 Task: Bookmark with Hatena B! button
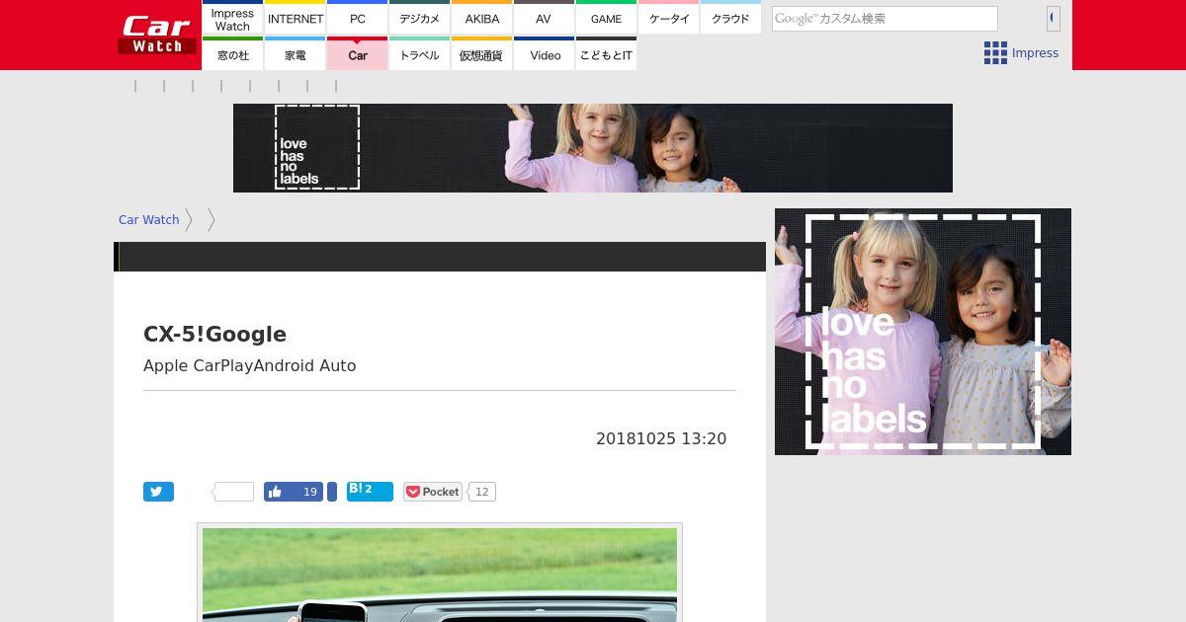tap(370, 491)
